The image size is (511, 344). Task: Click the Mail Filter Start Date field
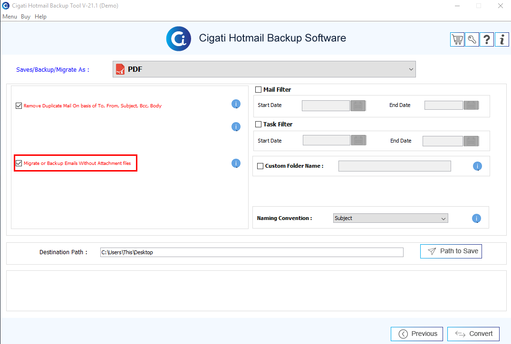[326, 105]
